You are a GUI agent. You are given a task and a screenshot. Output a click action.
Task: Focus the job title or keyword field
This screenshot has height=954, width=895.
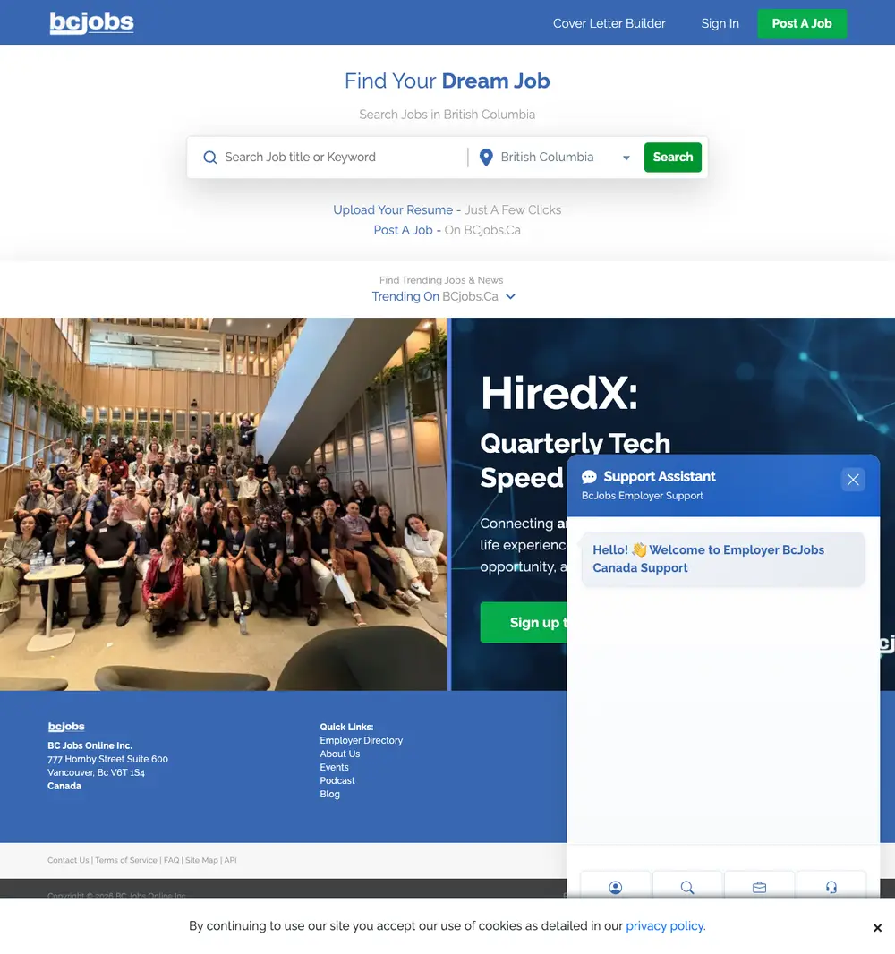click(341, 157)
